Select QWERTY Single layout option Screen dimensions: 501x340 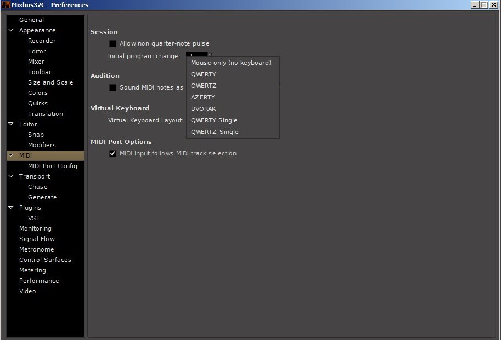233,120
